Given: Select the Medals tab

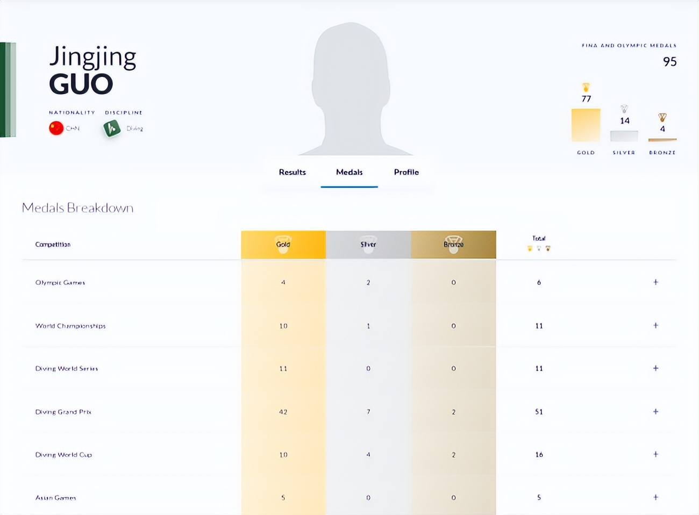Looking at the screenshot, I should (349, 172).
